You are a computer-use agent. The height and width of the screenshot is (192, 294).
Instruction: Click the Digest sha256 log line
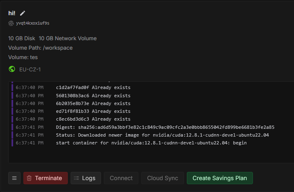pyautogui.click(x=165, y=127)
